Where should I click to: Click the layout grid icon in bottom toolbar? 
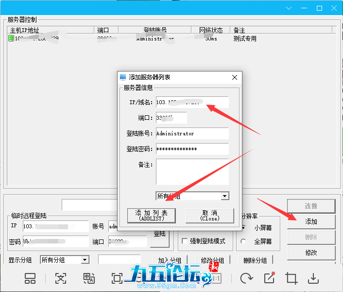[30, 278]
